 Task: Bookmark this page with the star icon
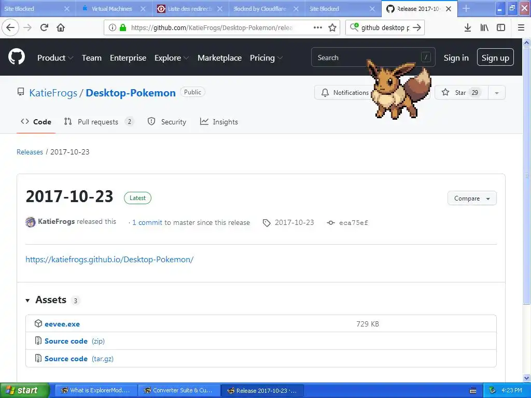click(332, 27)
